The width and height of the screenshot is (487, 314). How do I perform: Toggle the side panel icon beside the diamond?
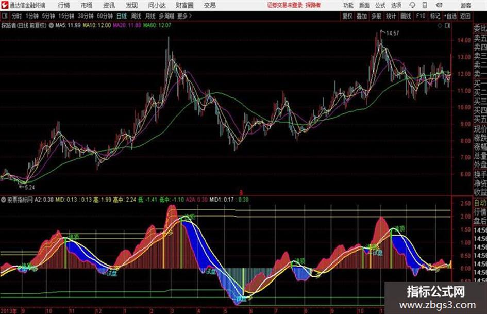tap(447, 26)
